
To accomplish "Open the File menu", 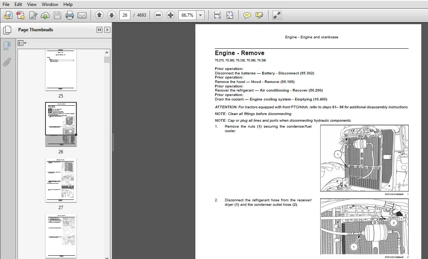I will coord(6,4).
